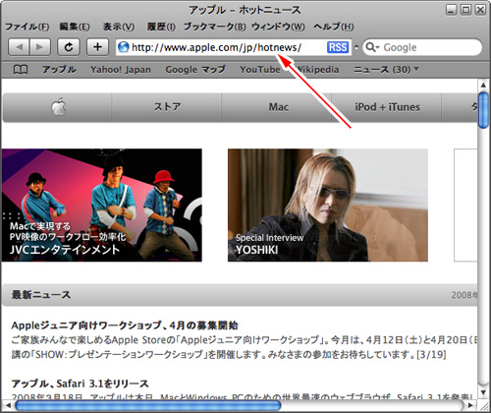Open the RSS feed button
This screenshot has height=413, width=491.
point(338,47)
